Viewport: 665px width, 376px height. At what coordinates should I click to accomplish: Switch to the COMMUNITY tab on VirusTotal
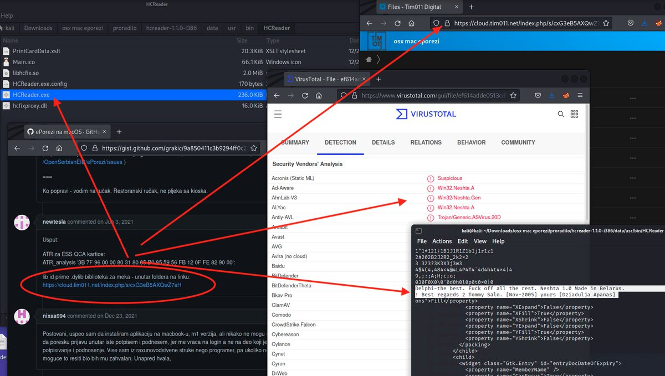[518, 142]
